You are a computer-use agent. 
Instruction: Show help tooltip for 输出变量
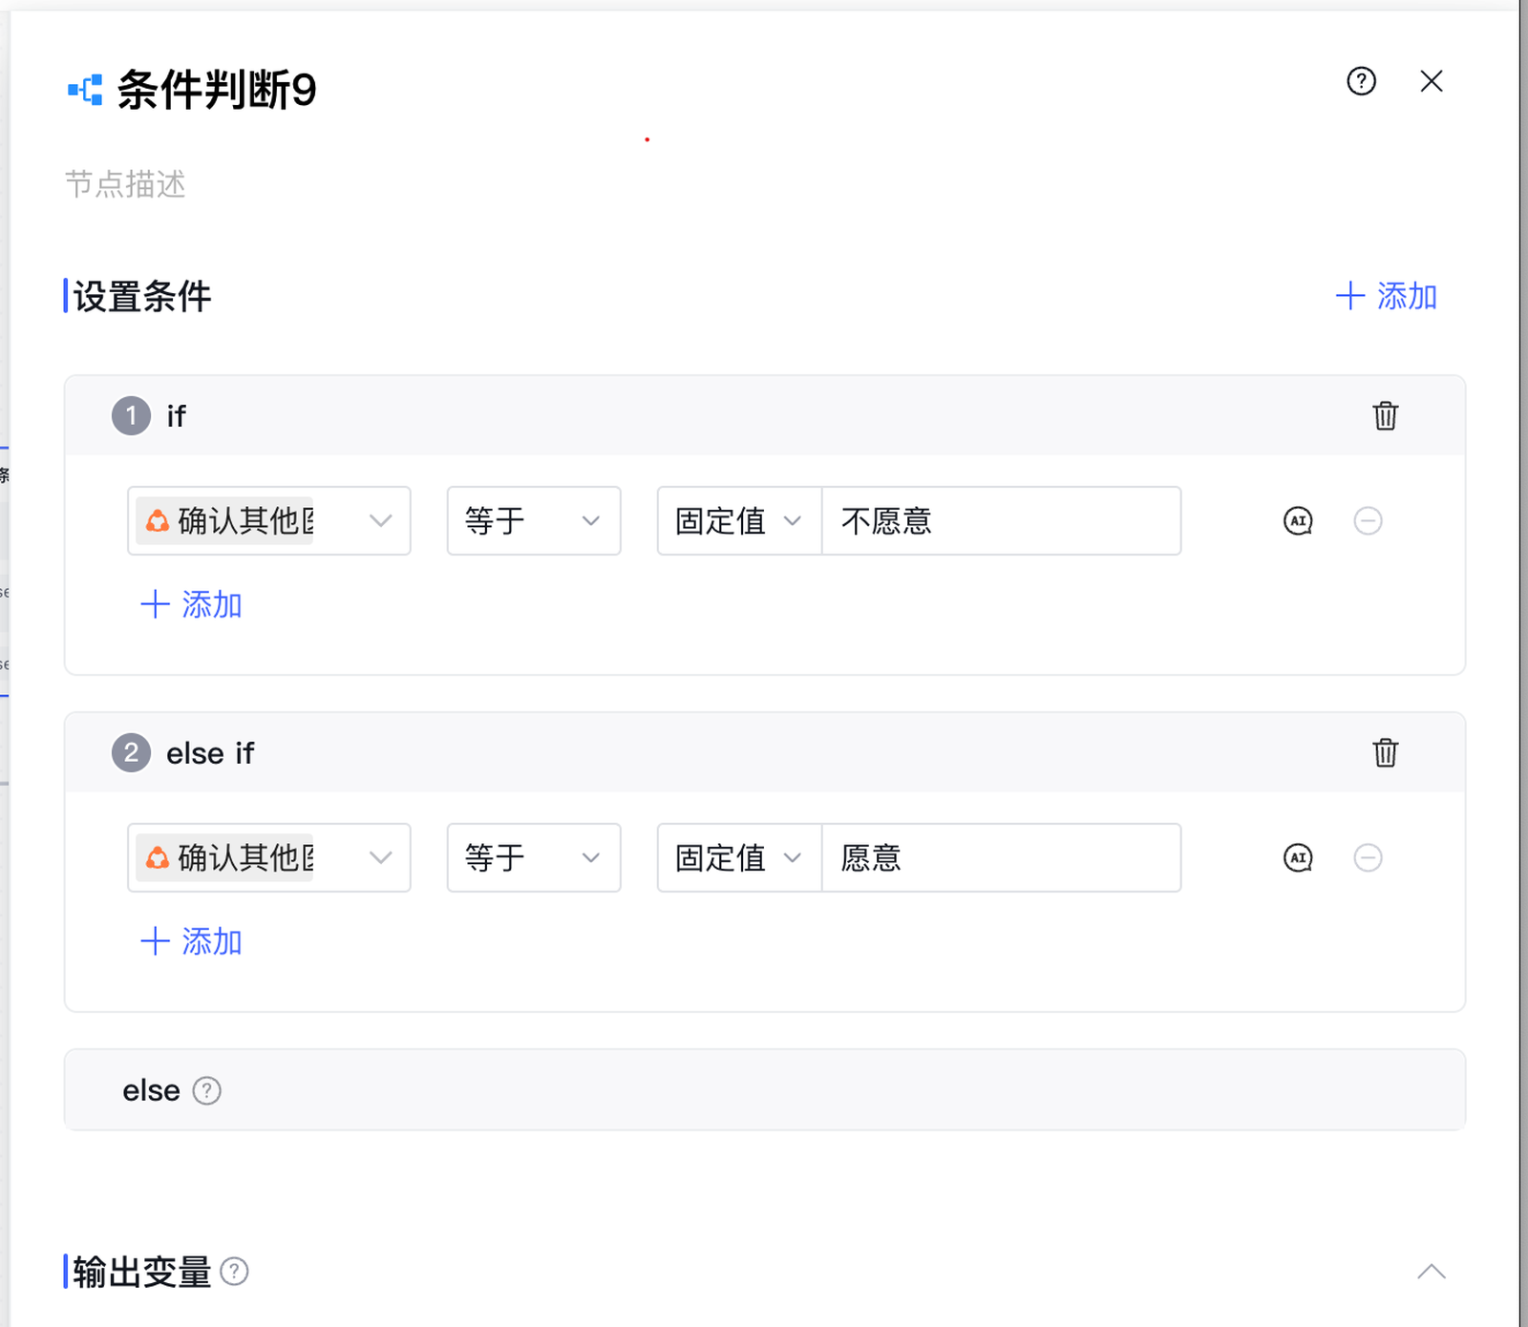[x=235, y=1272]
